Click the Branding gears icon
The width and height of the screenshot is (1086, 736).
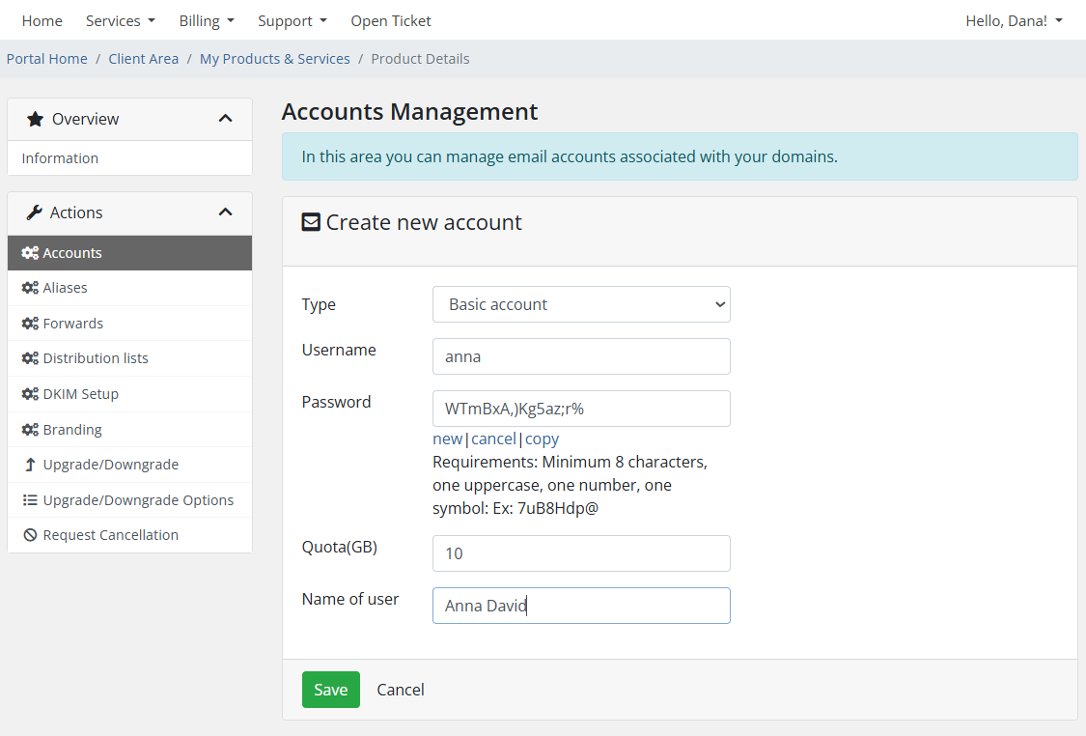tap(30, 430)
